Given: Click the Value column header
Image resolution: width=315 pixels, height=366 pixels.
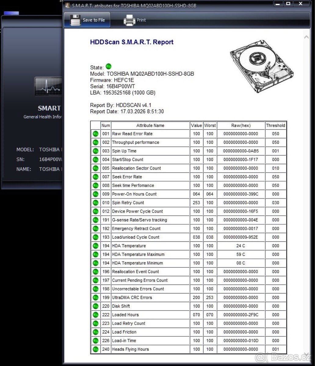Looking at the screenshot, I should (x=197, y=125).
